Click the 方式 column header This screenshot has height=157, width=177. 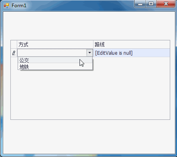tap(55, 44)
